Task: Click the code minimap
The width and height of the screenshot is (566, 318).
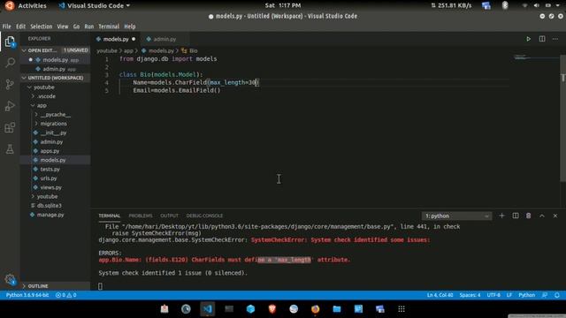Action: [x=536, y=57]
